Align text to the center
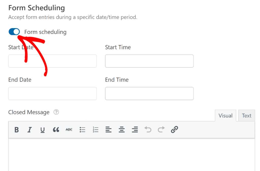260x171 pixels. point(122,130)
